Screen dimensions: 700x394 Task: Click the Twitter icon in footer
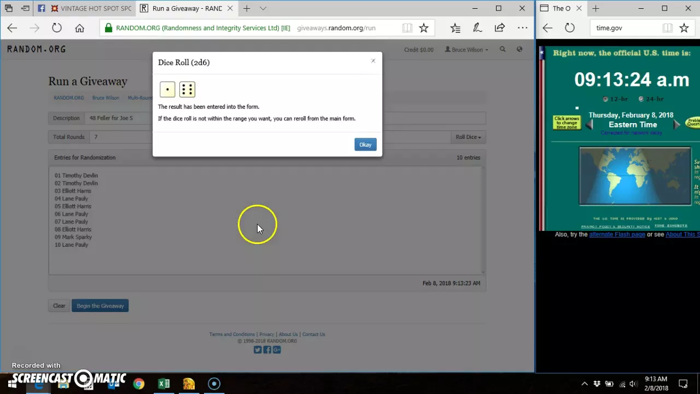point(258,350)
